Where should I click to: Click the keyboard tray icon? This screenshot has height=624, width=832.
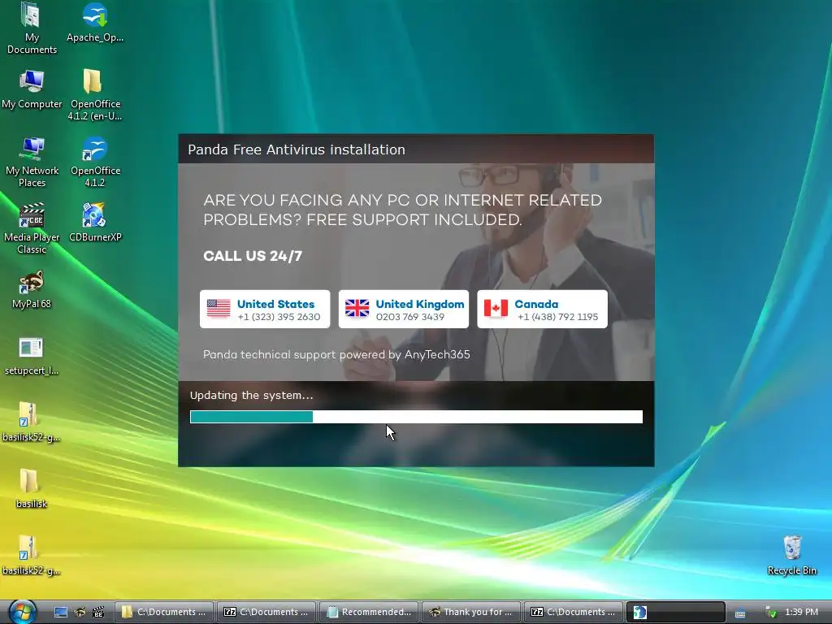pyautogui.click(x=739, y=613)
